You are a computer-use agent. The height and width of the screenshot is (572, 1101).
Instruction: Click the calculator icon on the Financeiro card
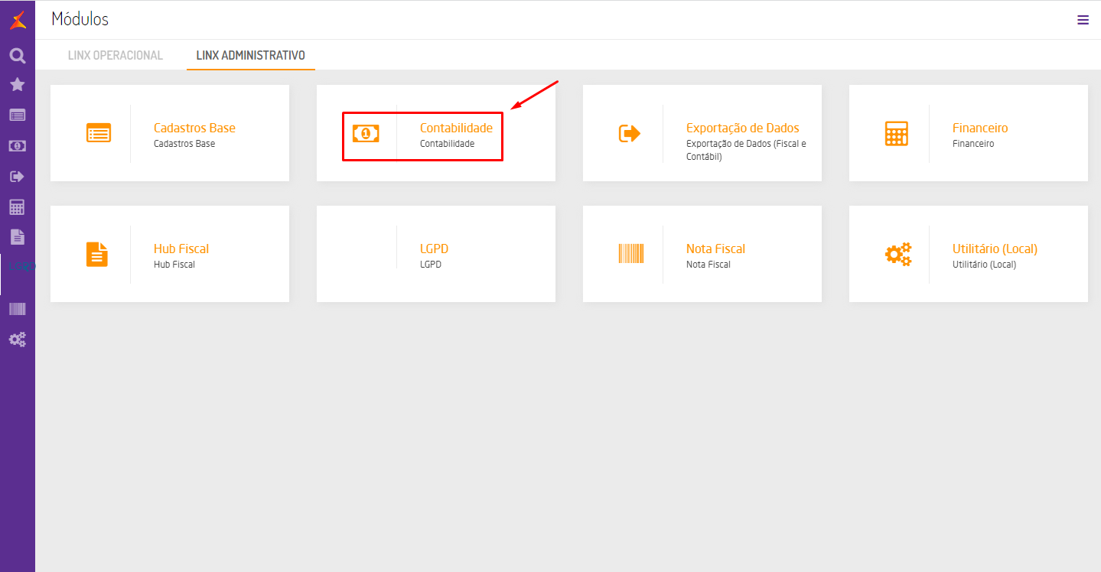(x=896, y=133)
